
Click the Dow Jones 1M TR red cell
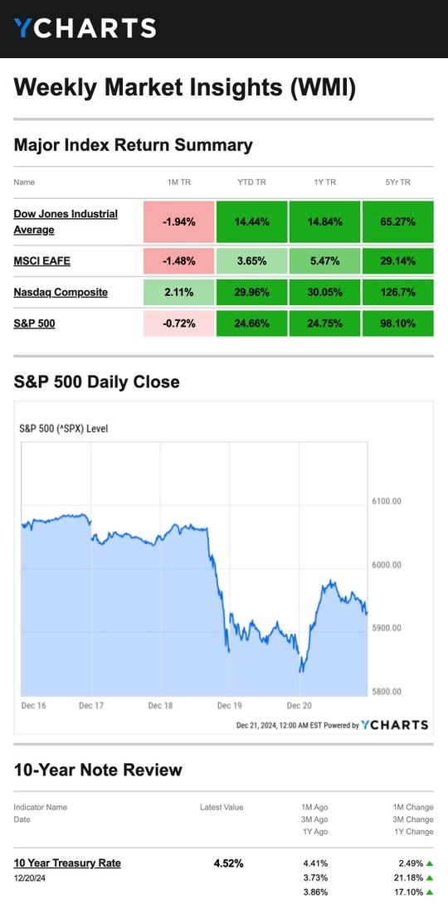178,221
